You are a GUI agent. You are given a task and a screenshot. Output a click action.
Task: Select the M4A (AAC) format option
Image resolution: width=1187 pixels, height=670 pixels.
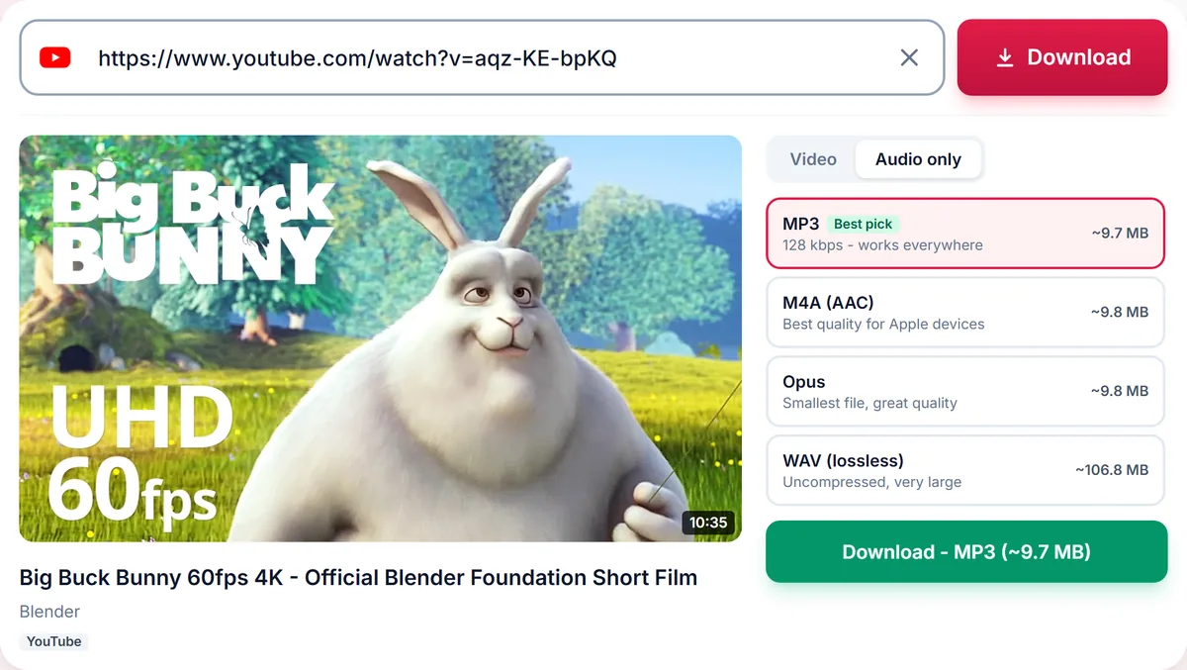coord(965,312)
